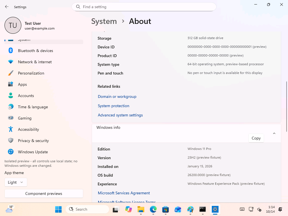
Task: Click the page vertical scrollbar thumb
Action: click(x=287, y=107)
